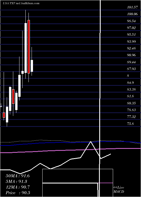Click the solid blue moving average line
The height and width of the screenshot is (197, 141).
point(70,142)
